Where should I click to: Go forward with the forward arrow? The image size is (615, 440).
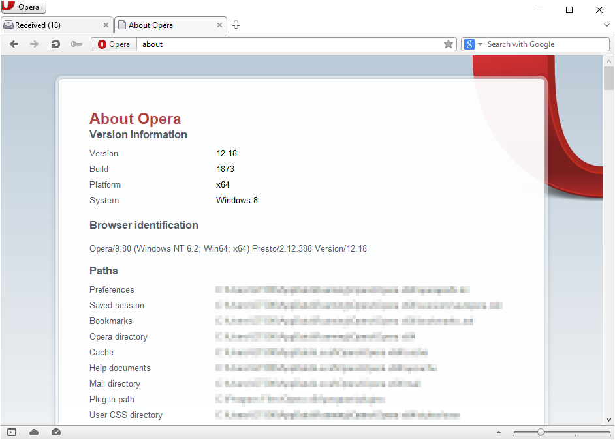35,44
